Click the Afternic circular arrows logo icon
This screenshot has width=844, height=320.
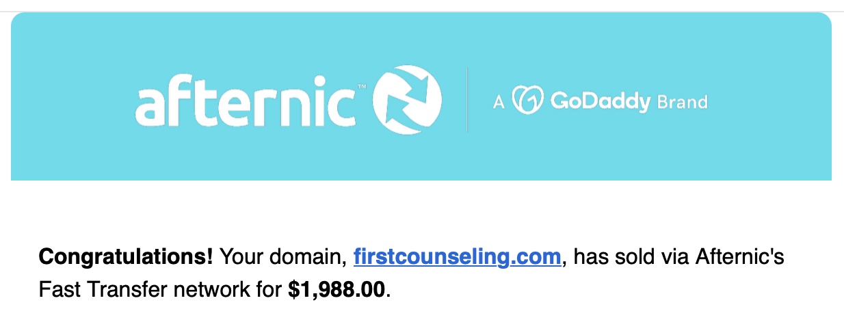coord(406,100)
